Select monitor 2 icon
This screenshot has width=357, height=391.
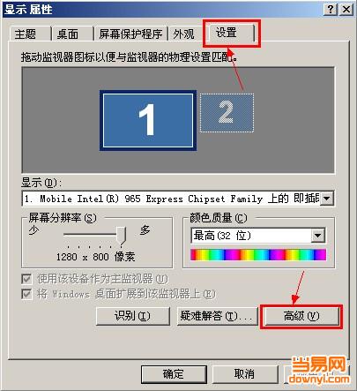coord(227,113)
